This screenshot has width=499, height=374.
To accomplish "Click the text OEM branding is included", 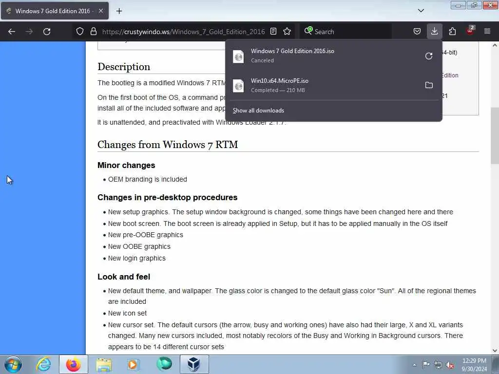I will 148,179.
